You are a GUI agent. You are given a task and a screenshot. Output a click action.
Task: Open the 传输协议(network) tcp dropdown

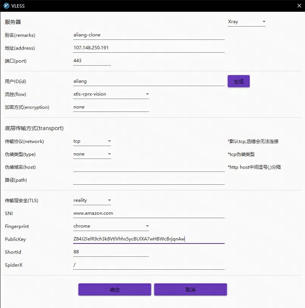[x=92, y=141]
